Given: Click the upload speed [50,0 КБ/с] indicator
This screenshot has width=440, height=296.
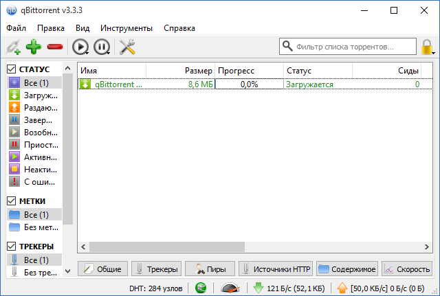Looking at the screenshot, I should point(380,288).
